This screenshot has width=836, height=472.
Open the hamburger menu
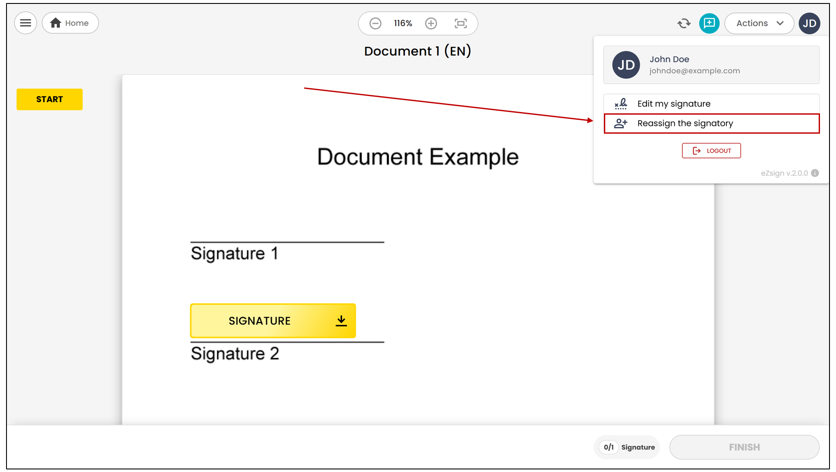click(26, 23)
